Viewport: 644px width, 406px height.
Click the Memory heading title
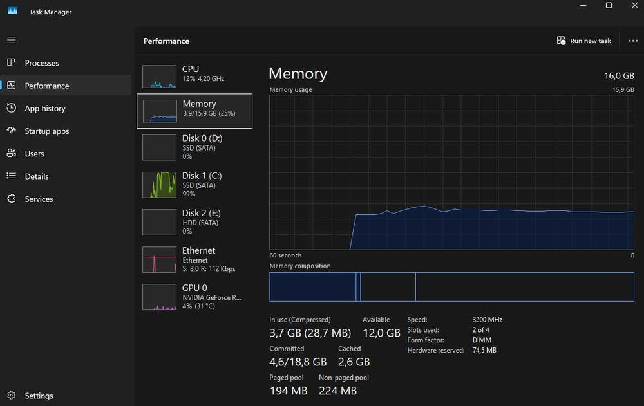298,74
